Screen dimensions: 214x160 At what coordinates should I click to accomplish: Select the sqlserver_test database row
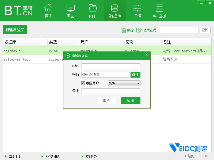coord(17,59)
